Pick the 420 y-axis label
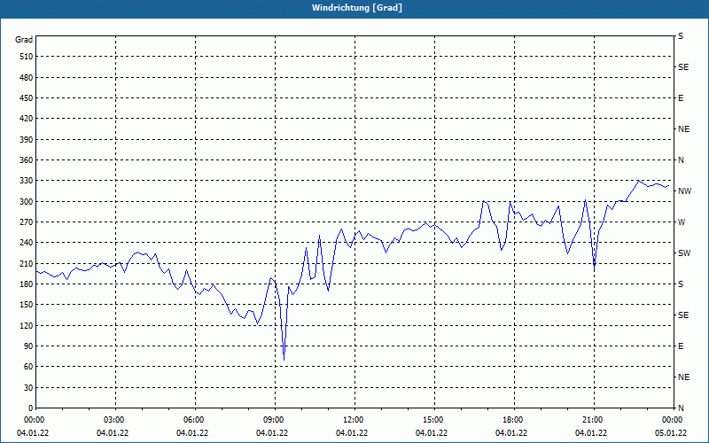 click(27, 119)
